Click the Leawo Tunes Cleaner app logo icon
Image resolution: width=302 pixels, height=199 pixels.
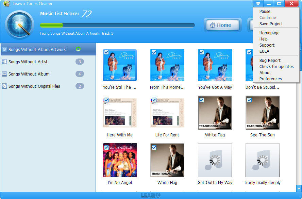tap(6, 3)
